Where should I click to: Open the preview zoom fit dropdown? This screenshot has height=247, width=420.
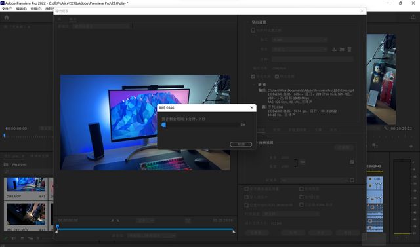pyautogui.click(x=146, y=221)
